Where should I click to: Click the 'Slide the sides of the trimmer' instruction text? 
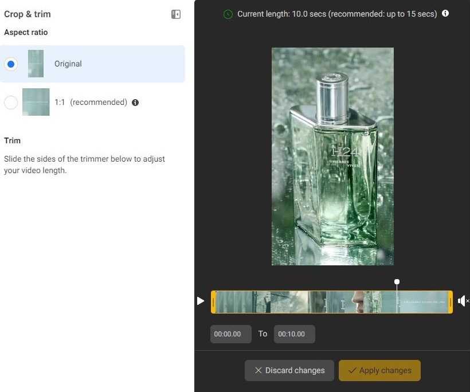84,164
